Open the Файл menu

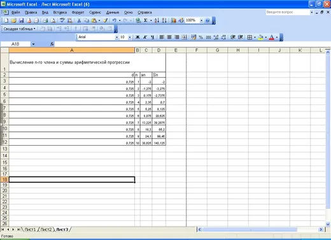coord(15,12)
